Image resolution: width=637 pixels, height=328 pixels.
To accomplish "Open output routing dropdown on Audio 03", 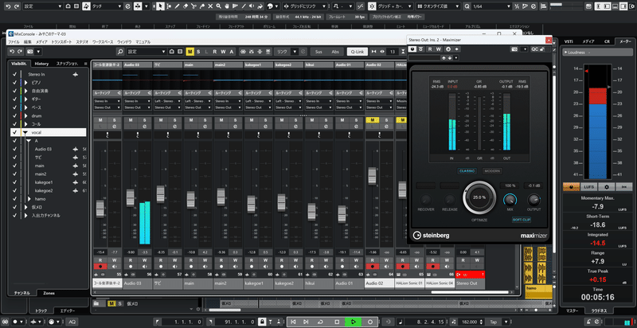I will click(x=138, y=107).
